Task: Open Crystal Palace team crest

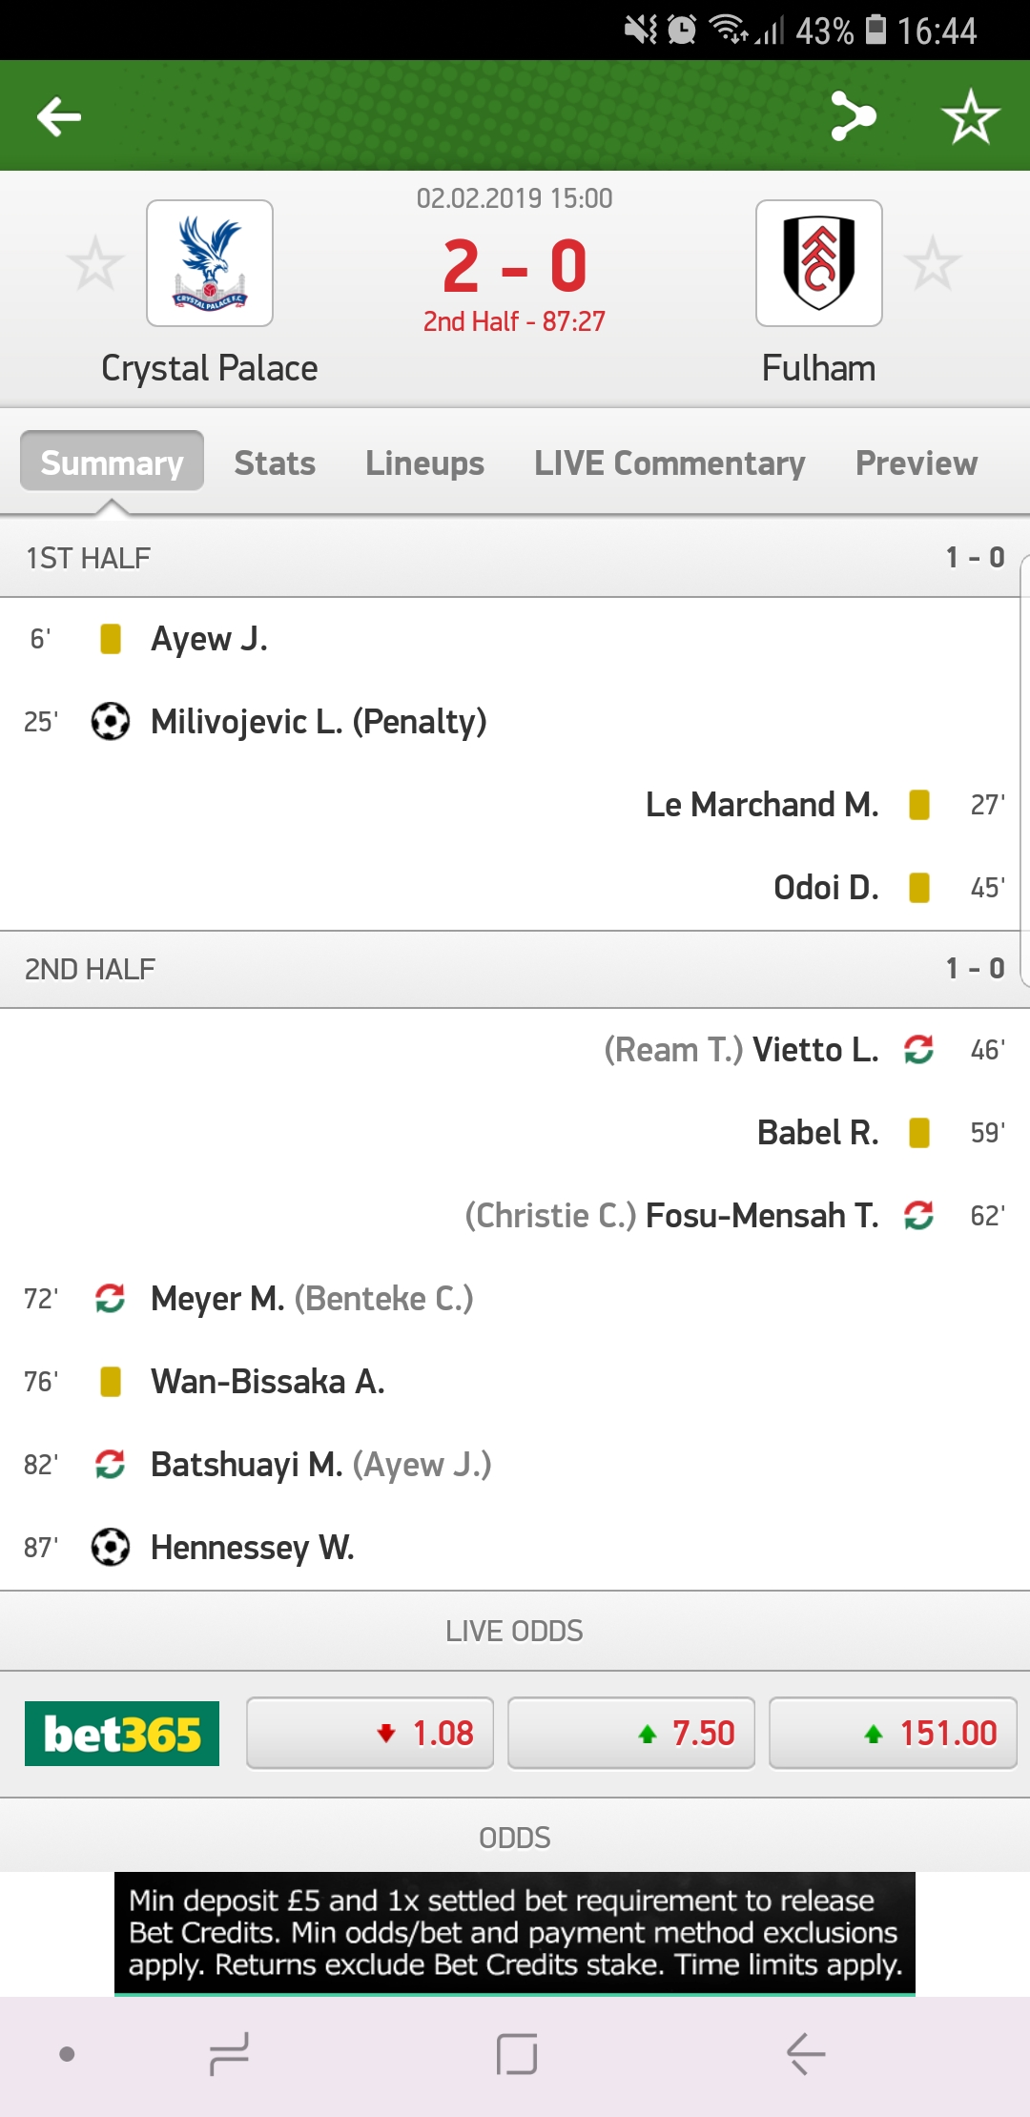Action: [210, 263]
